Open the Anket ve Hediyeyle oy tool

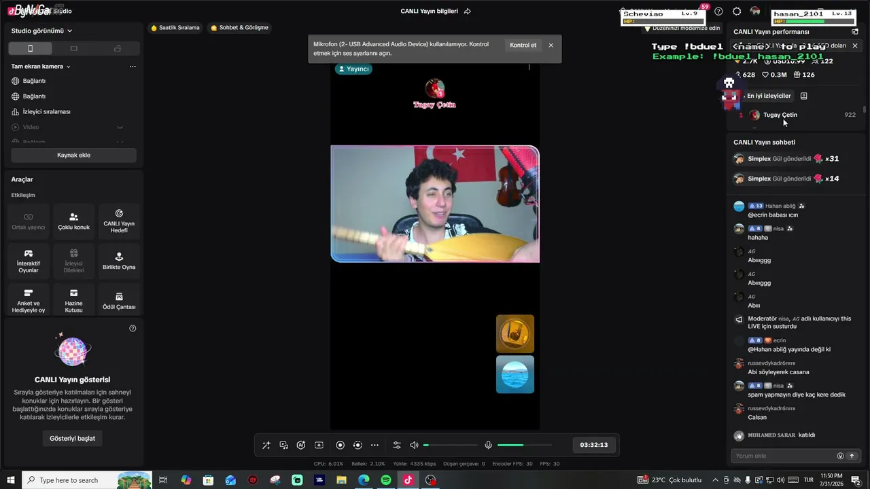coord(29,301)
